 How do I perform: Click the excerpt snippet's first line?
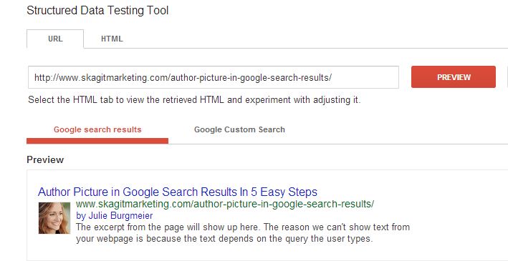pos(243,227)
